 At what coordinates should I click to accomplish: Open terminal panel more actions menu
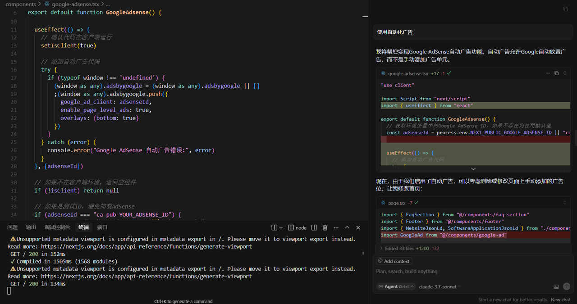(335, 228)
